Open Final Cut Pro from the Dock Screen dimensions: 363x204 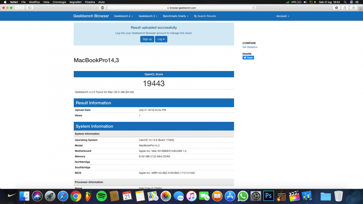(x=294, y=196)
